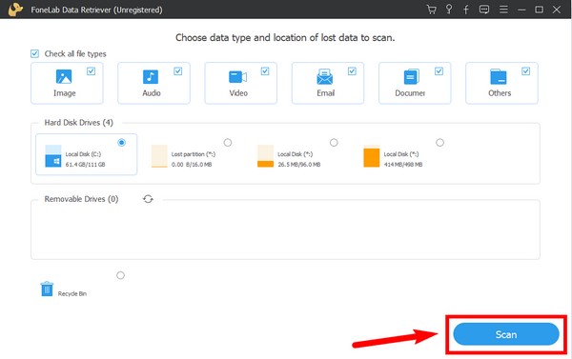Click the Image label text
This screenshot has height=359, width=572.
65,93
